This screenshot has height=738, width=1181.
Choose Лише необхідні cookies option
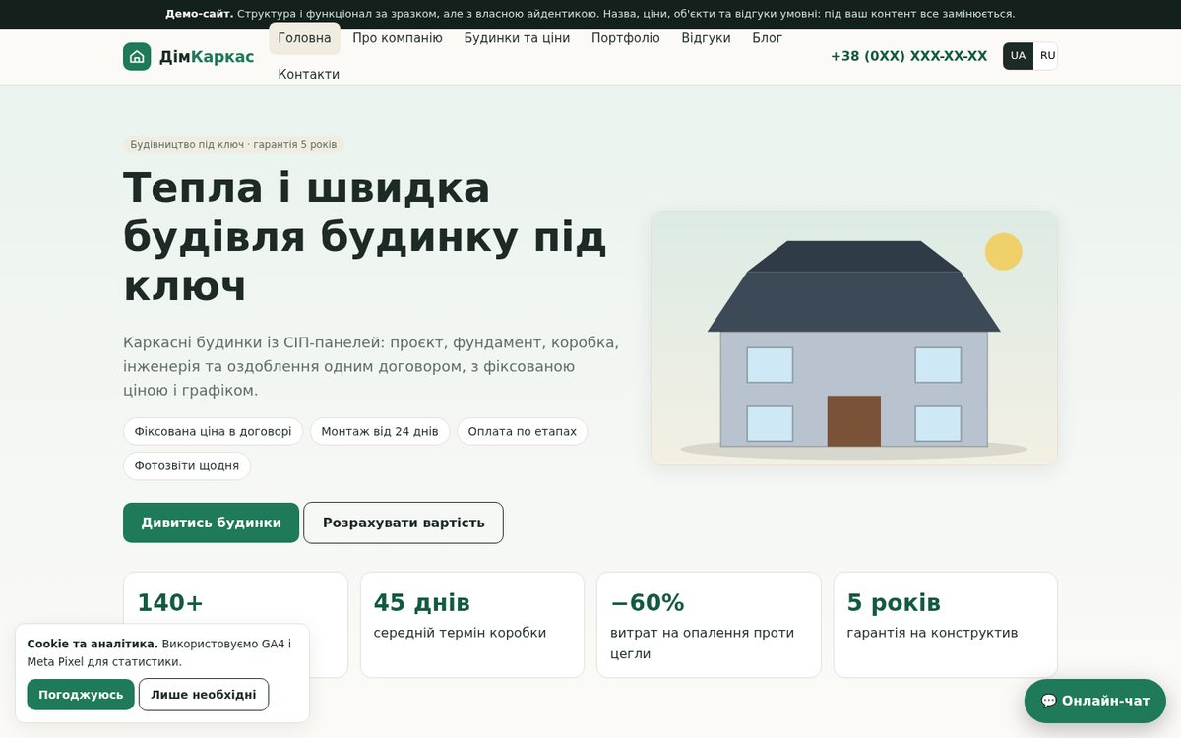coord(204,695)
